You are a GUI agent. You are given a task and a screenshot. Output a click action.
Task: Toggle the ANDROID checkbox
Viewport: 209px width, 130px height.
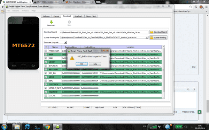(46, 92)
